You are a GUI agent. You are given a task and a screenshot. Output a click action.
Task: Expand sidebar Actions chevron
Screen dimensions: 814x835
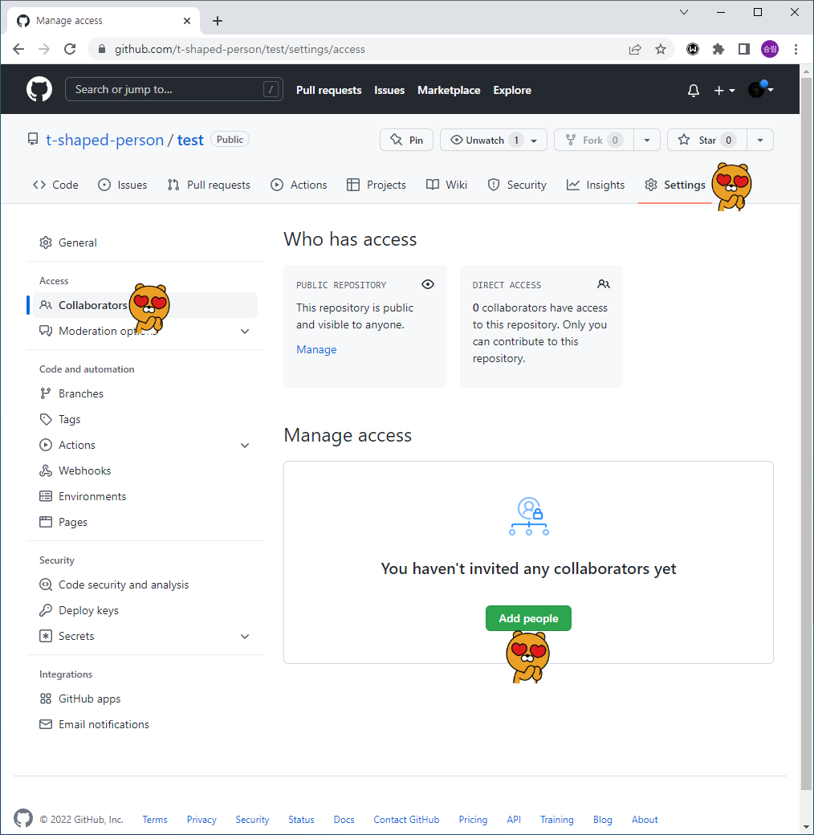[x=245, y=445]
